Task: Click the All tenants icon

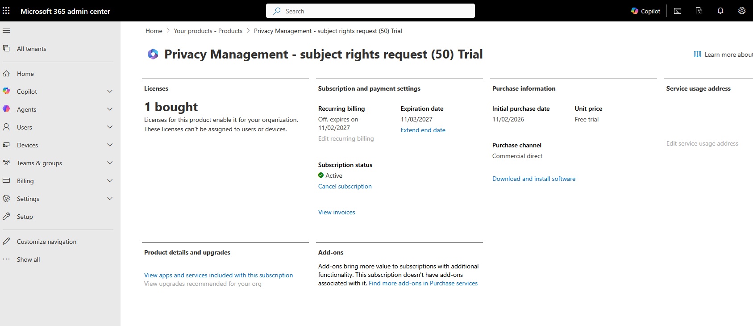Action: click(x=6, y=48)
